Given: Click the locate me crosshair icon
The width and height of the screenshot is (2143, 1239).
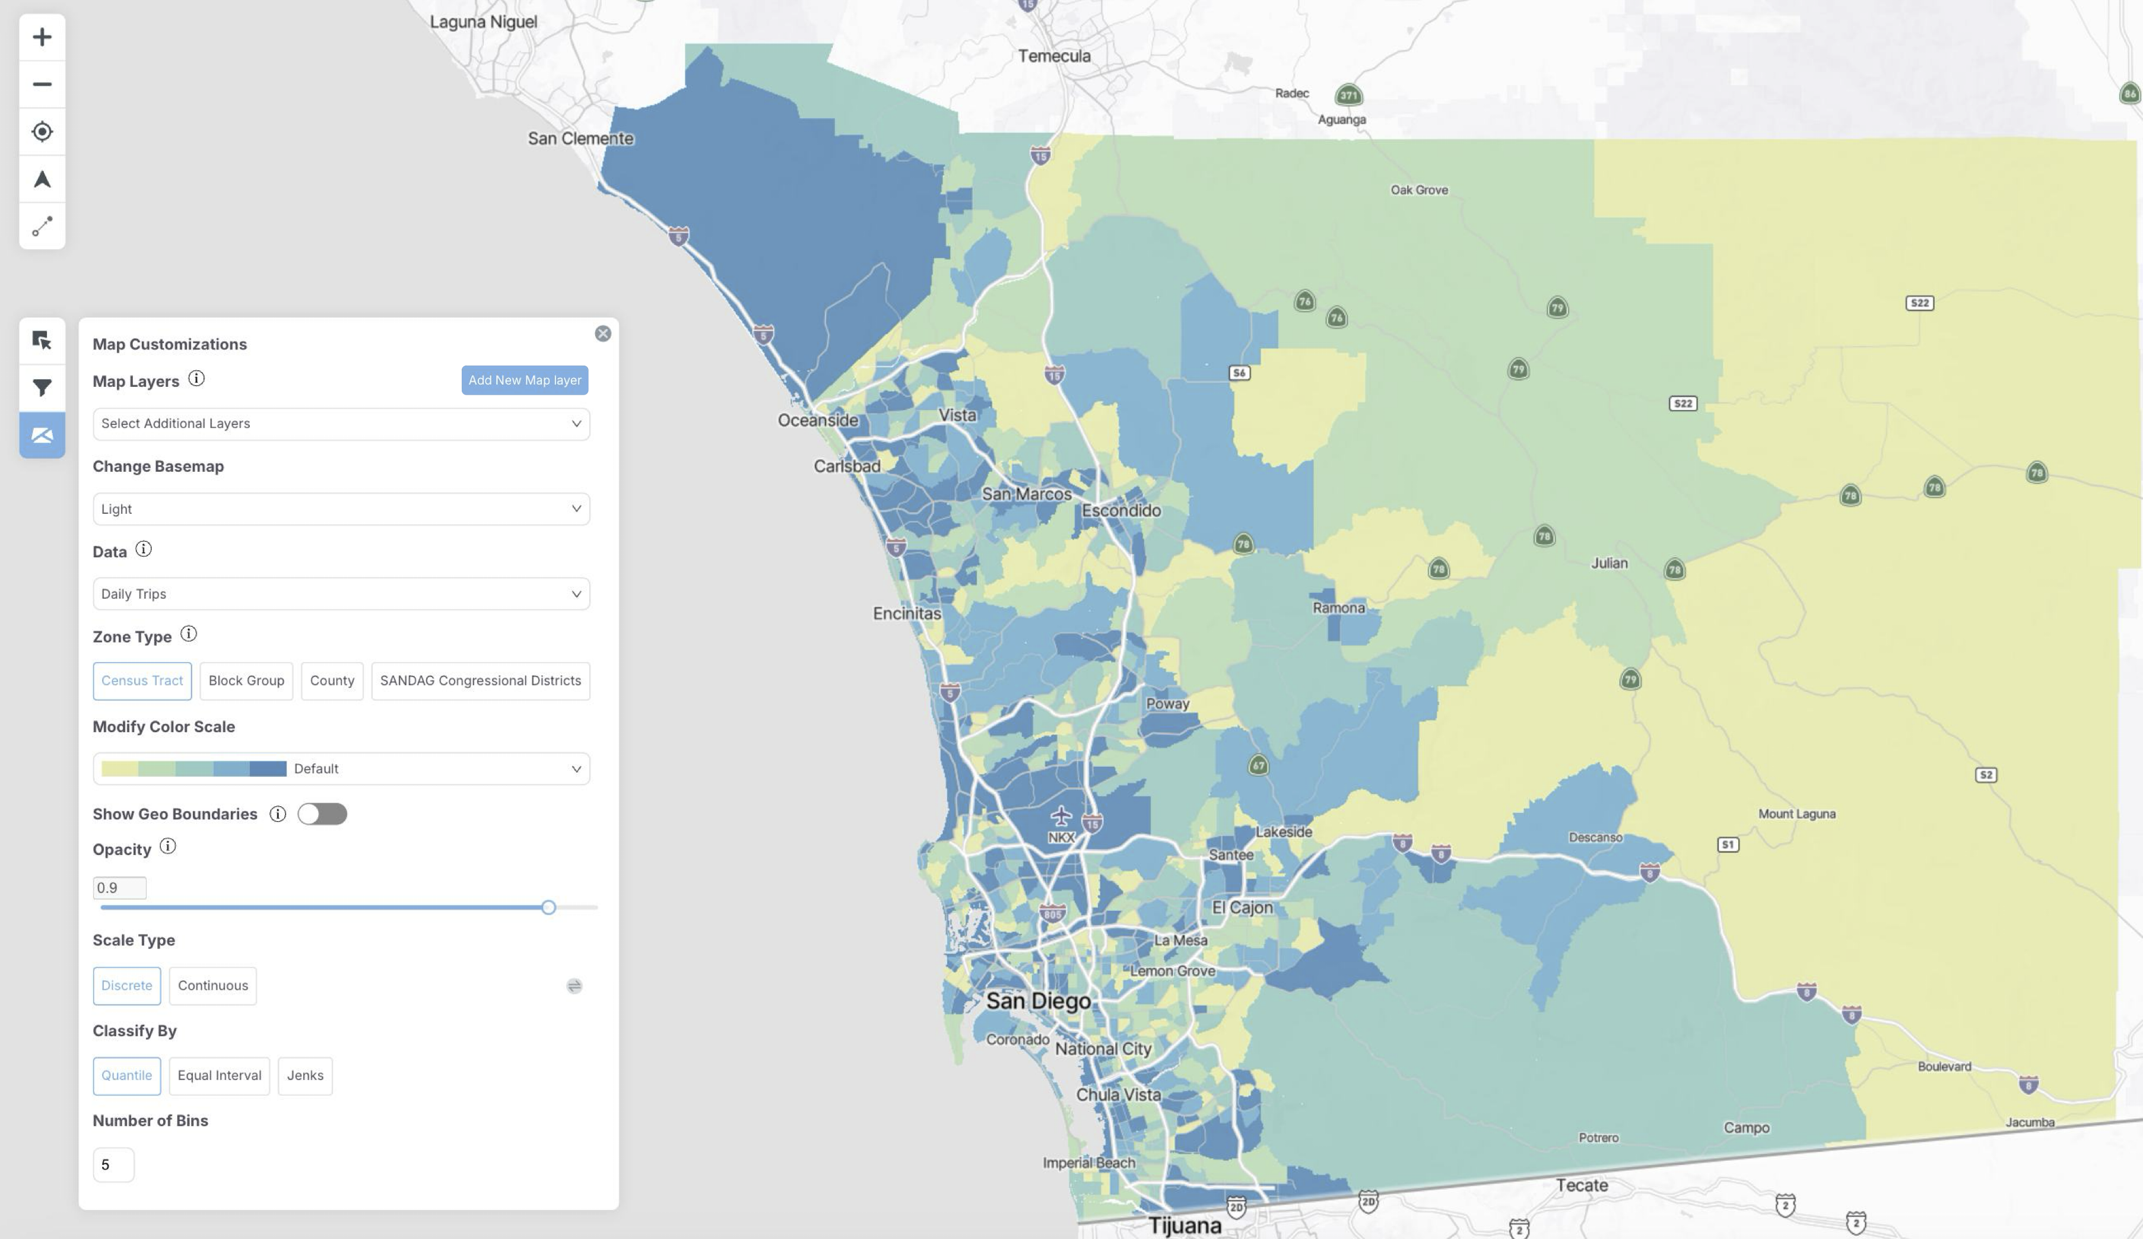Looking at the screenshot, I should (x=42, y=132).
